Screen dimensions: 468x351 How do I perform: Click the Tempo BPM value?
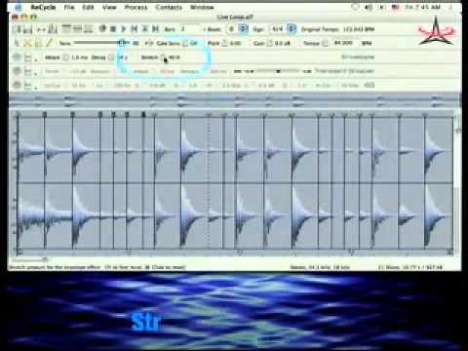pos(343,43)
